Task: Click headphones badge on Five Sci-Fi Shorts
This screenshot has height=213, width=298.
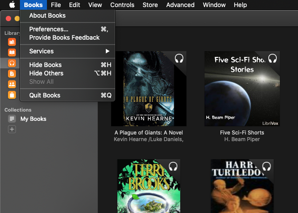Action: point(272,58)
